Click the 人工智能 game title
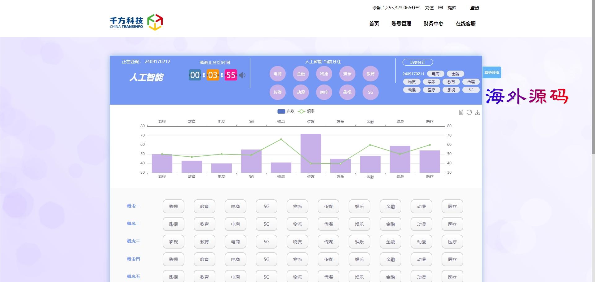This screenshot has width=595, height=282. (x=146, y=77)
